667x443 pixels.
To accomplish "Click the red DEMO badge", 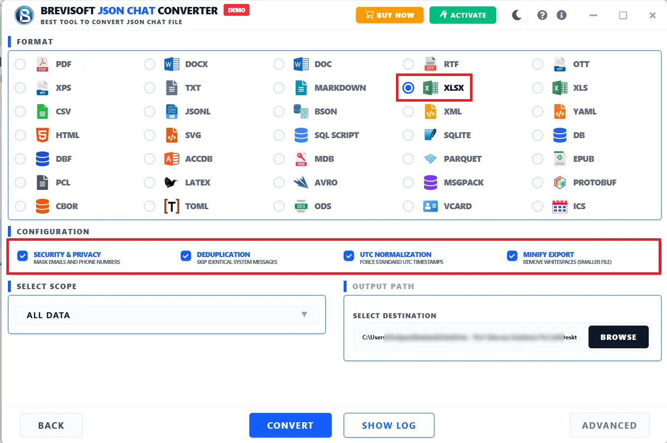I will point(236,10).
